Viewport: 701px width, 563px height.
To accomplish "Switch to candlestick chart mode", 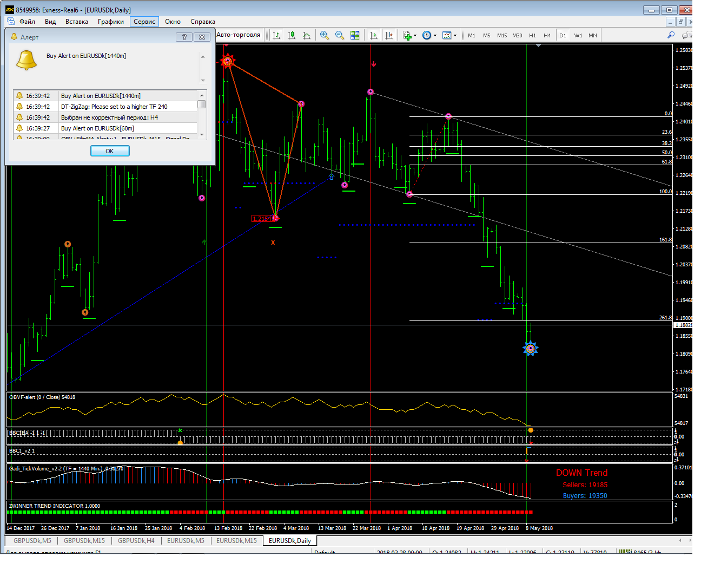I will [x=292, y=35].
